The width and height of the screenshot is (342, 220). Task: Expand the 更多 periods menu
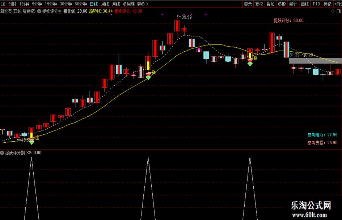click(143, 4)
